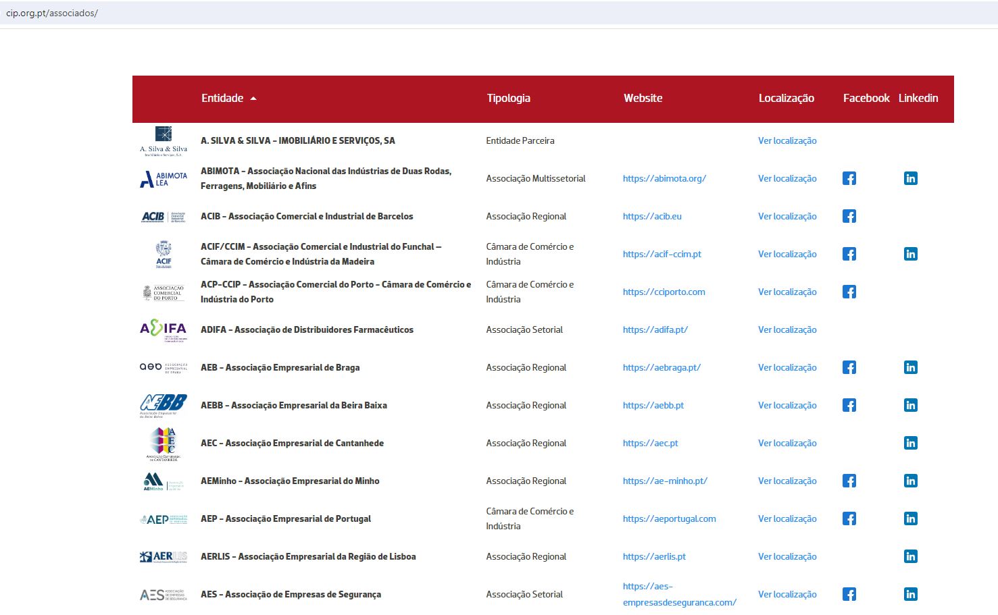Viewport: 998px width, 615px height.
Task: Open LinkedIn icon for AEC Cantanhede
Action: [911, 443]
